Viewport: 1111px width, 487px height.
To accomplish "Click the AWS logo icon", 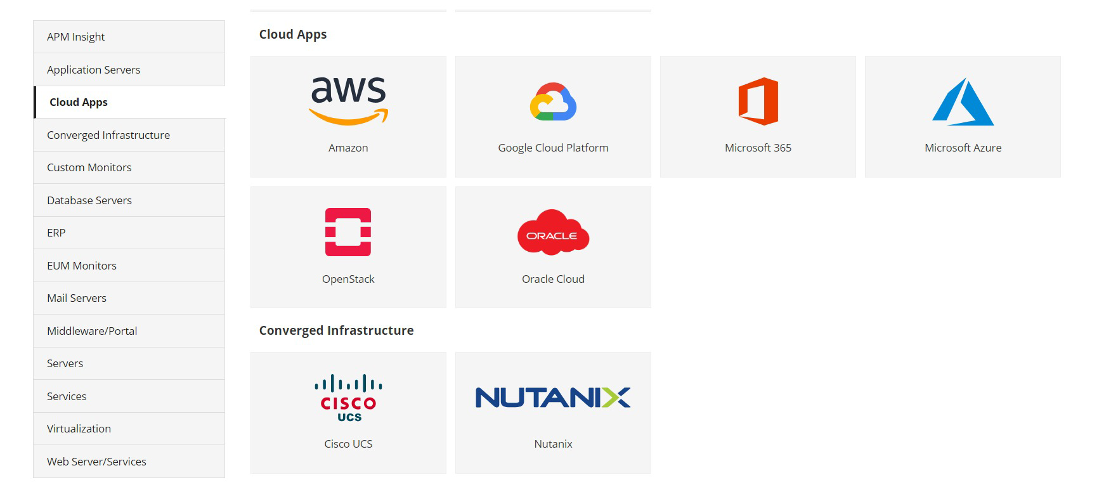I will [348, 101].
